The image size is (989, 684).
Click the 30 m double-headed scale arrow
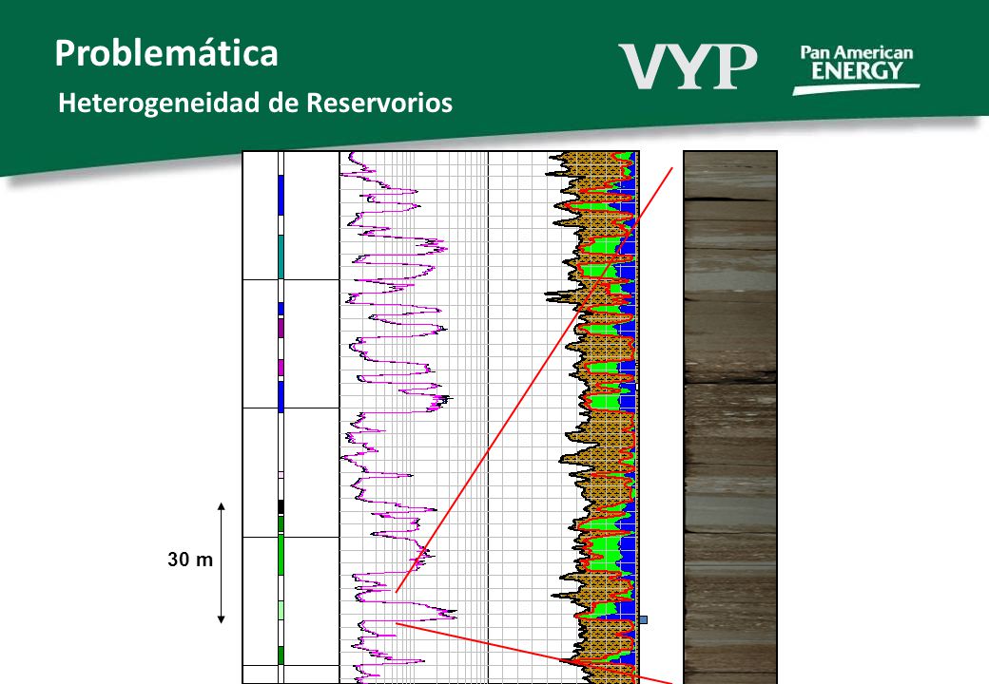(222, 563)
